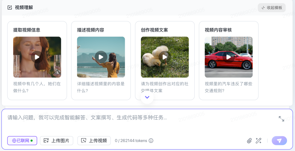Image resolution: width=295 pixels, height=151 pixels.
Task: Toggle the 已联网 web search switch
Action: tap(22, 140)
